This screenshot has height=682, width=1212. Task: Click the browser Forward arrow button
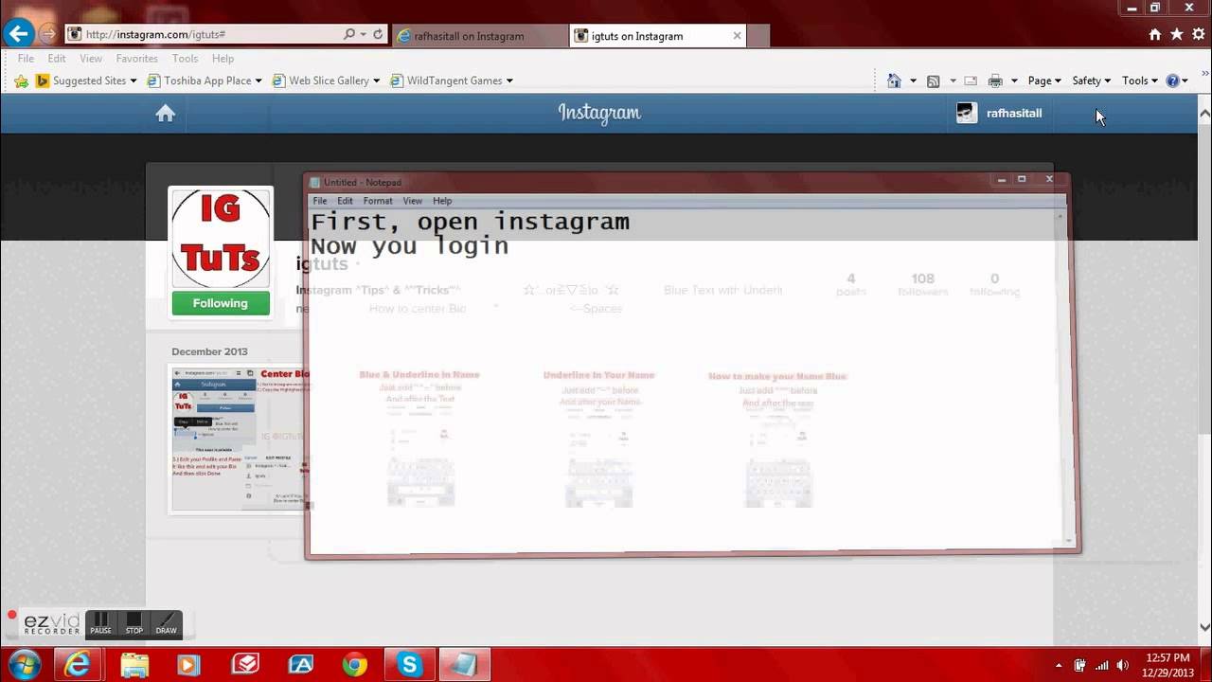[48, 34]
